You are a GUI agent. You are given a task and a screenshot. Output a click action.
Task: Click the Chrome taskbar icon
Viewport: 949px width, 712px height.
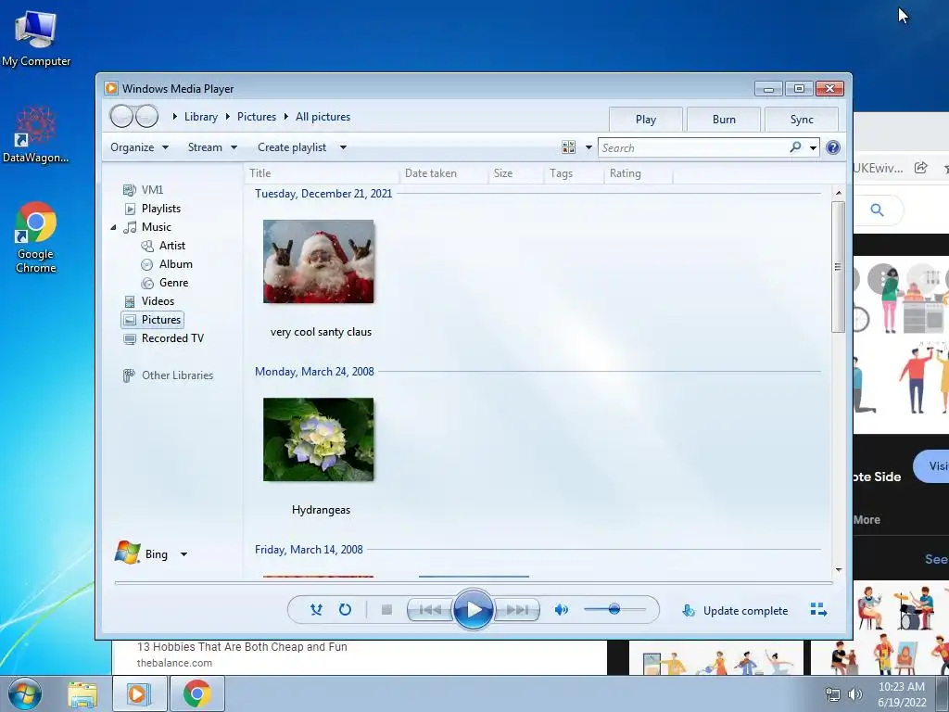pos(196,693)
